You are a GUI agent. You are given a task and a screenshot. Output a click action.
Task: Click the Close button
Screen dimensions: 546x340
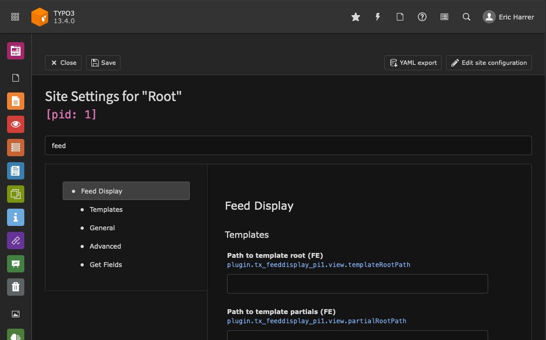point(63,63)
